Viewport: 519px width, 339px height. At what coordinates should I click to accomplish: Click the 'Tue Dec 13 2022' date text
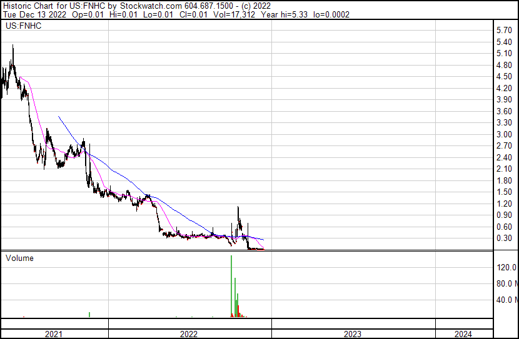click(34, 14)
